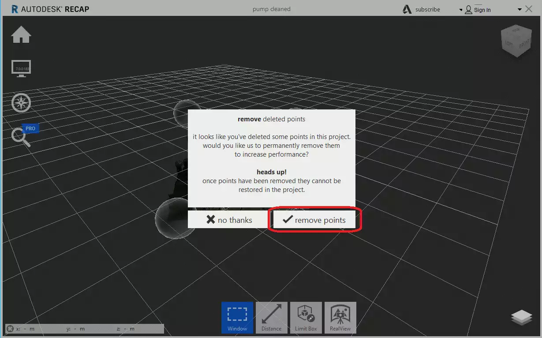Click the no thanks button
This screenshot has height=338, width=542.
point(228,220)
